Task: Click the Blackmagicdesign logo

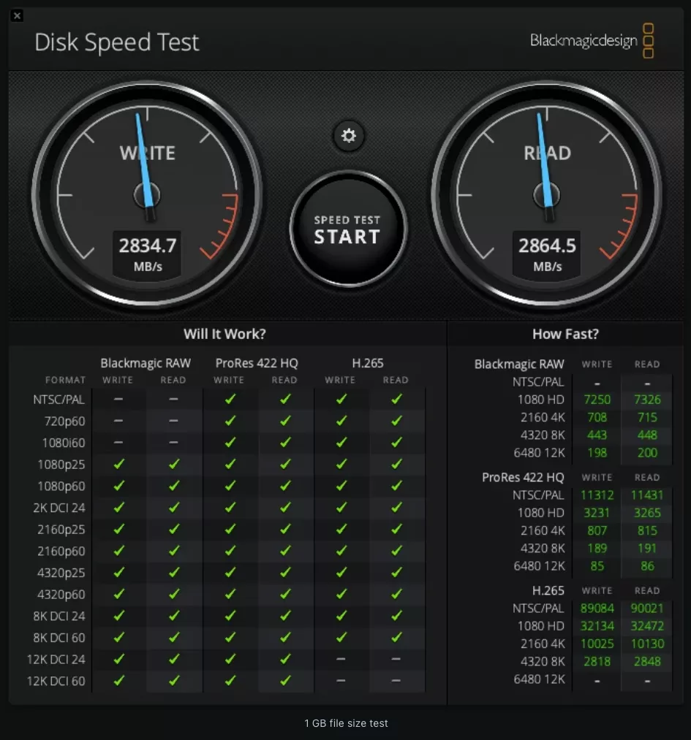Action: click(x=592, y=41)
